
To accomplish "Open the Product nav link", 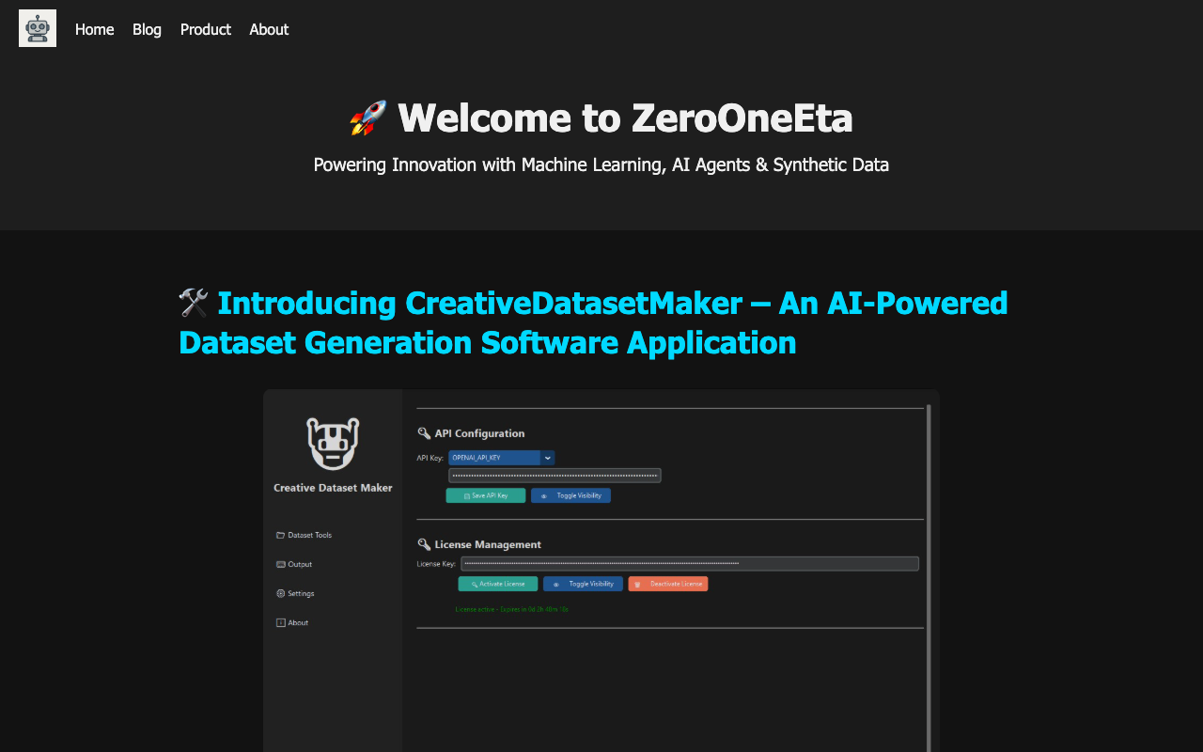I will [x=206, y=29].
